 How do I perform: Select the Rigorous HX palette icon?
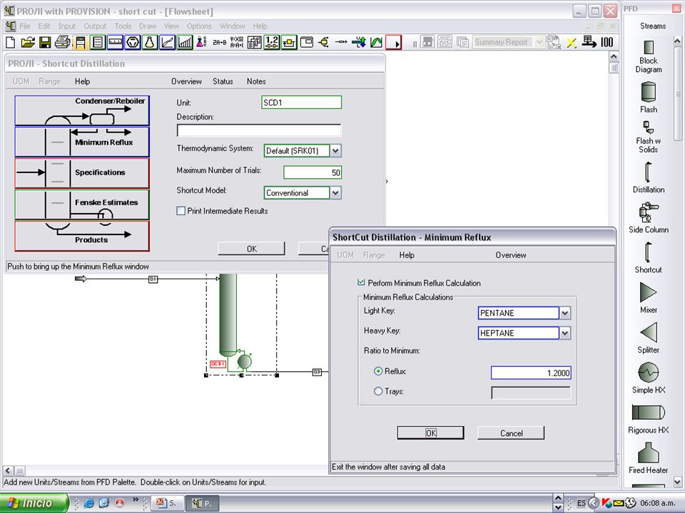649,413
